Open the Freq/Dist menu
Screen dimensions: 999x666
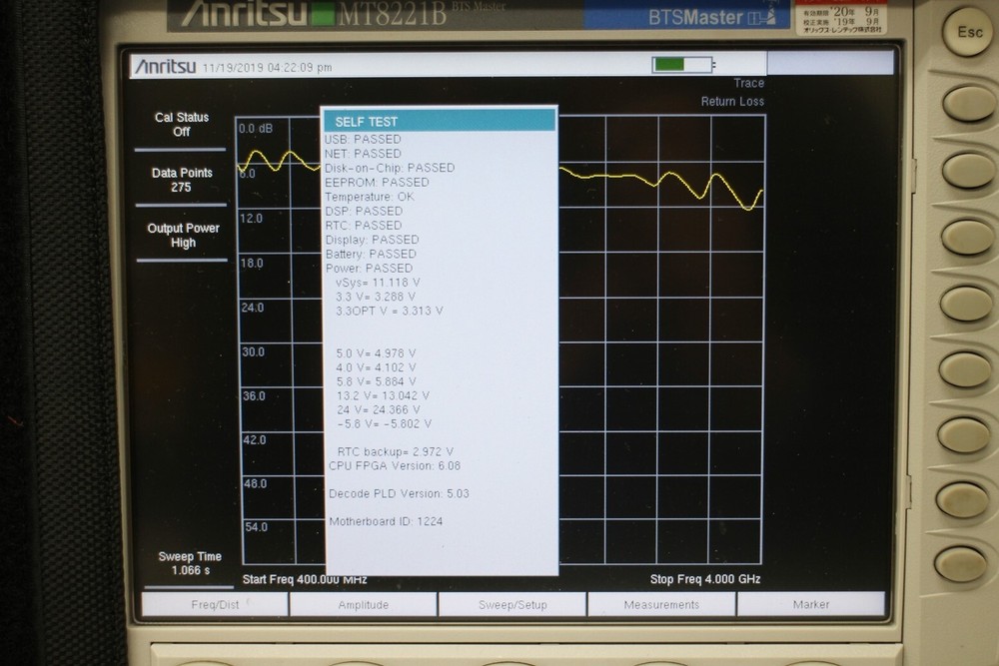pyautogui.click(x=217, y=604)
